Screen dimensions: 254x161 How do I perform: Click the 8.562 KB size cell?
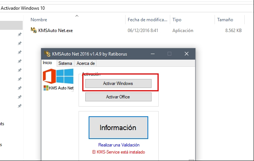(x=233, y=31)
